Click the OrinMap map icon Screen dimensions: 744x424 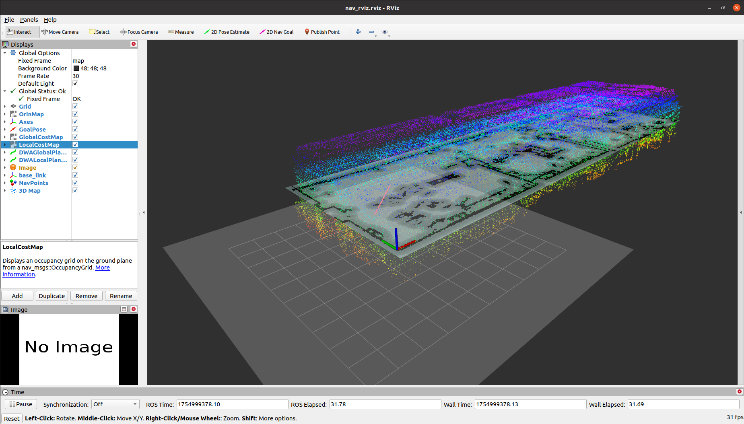click(x=13, y=114)
